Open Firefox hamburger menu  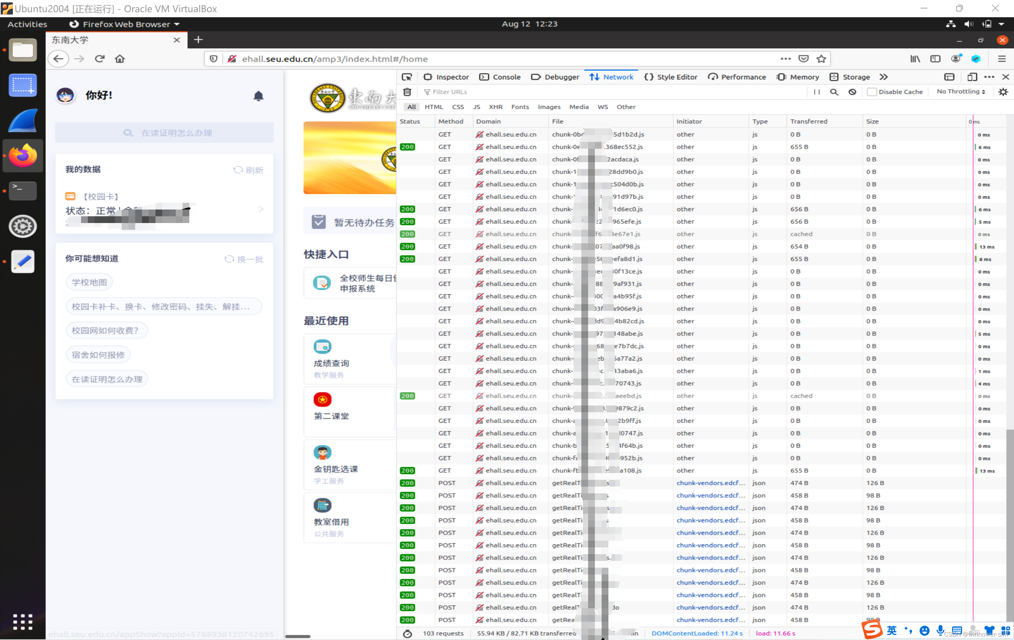tap(1002, 59)
